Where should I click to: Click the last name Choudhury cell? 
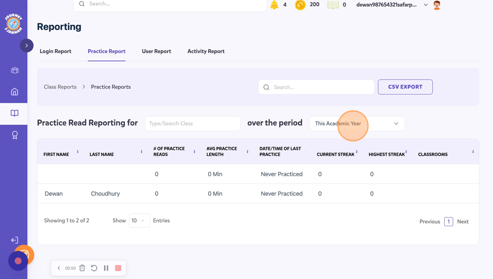(105, 194)
